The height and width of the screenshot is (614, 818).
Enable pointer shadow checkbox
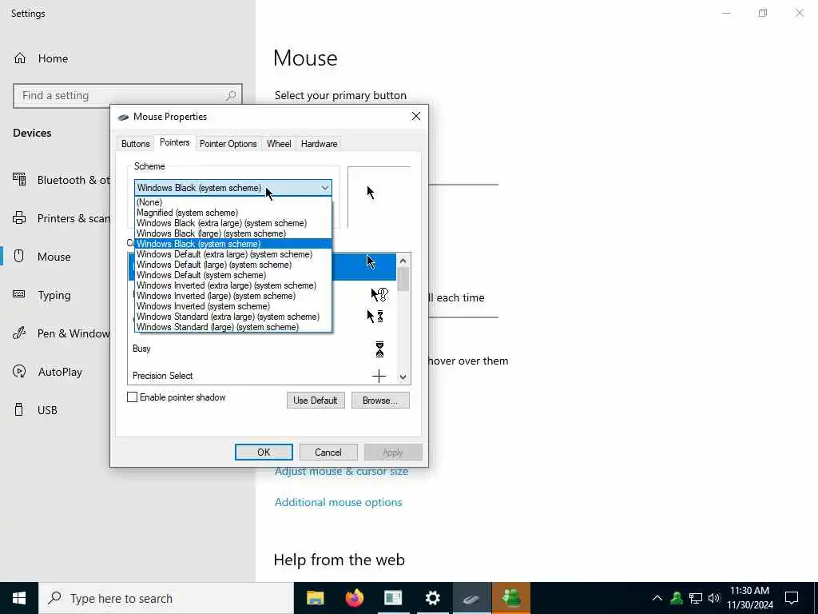pyautogui.click(x=133, y=397)
